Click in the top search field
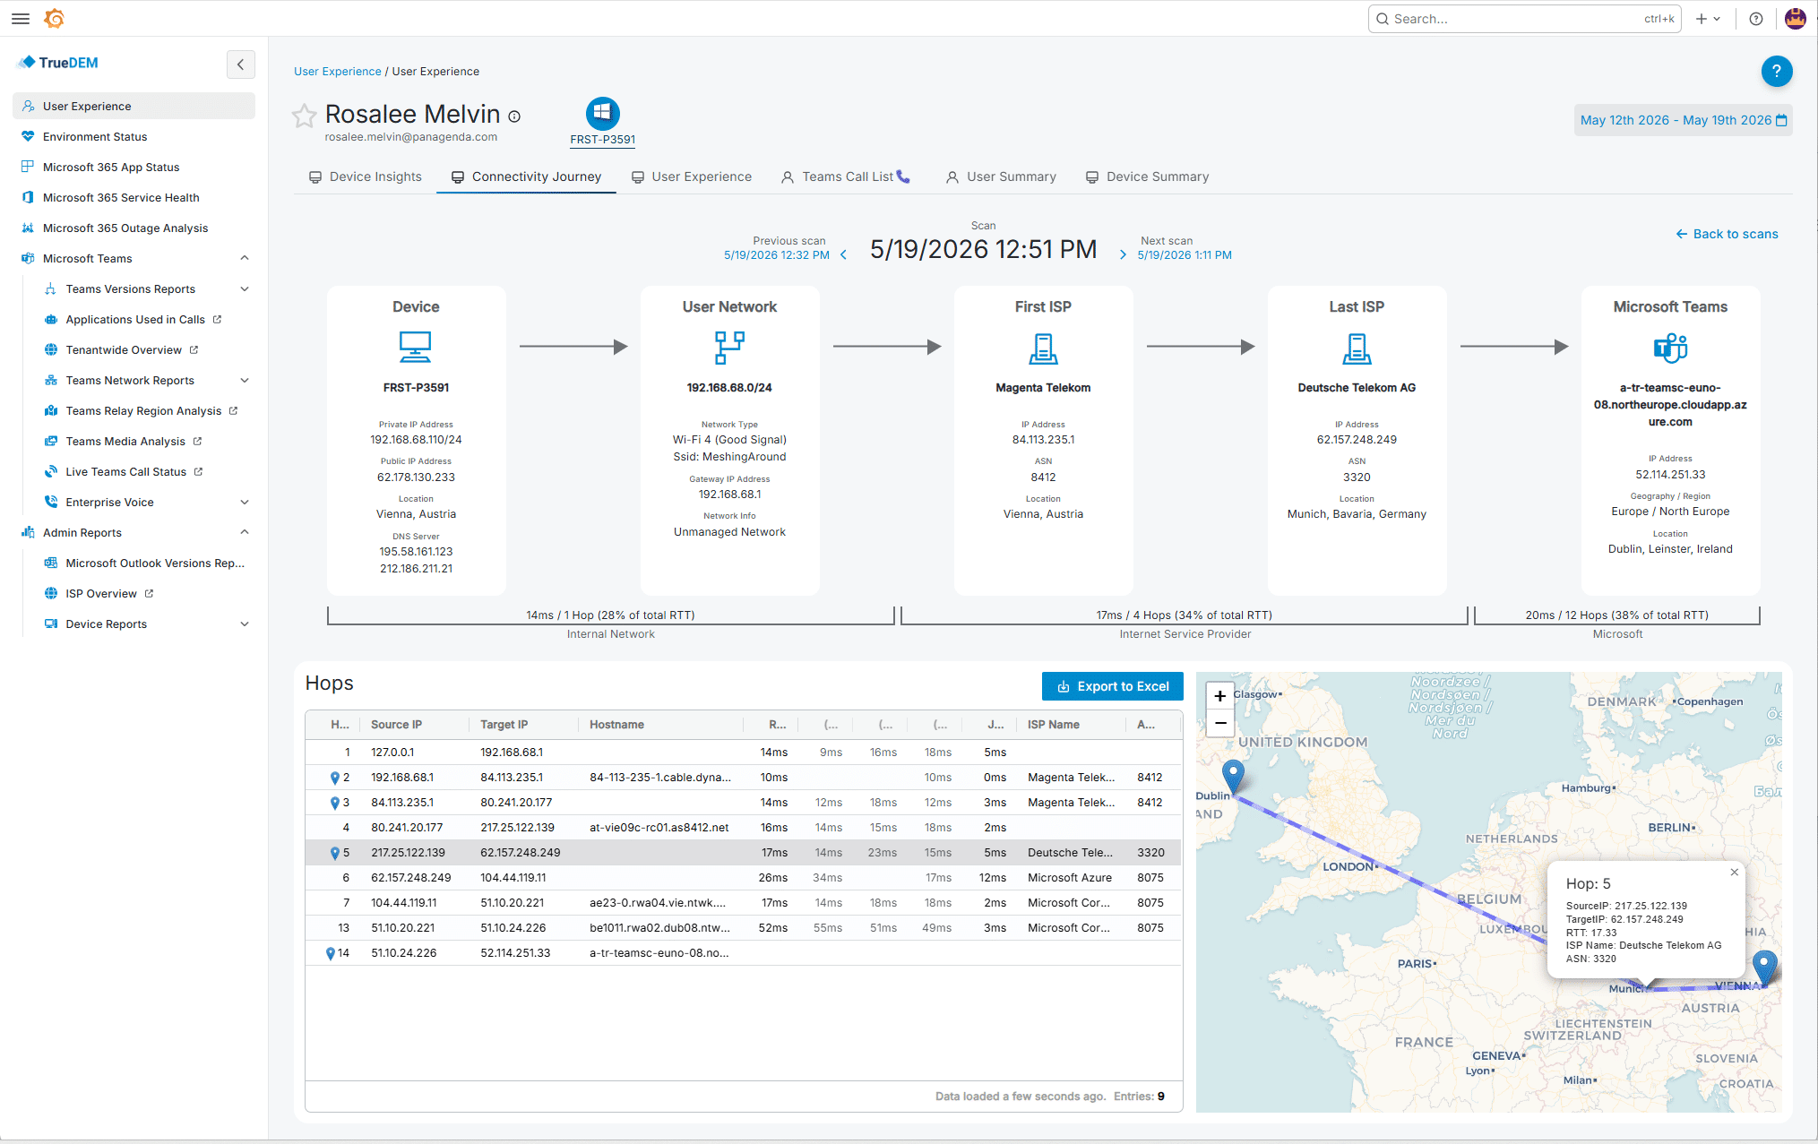 (1523, 19)
